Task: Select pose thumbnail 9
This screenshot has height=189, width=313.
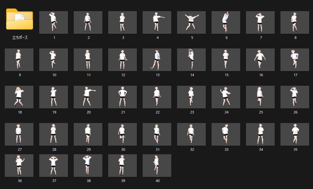Action: [x=19, y=60]
